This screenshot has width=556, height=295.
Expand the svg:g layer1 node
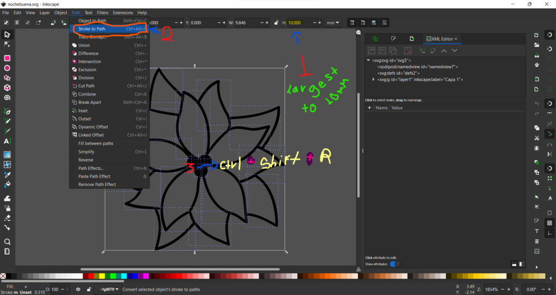[x=374, y=80]
